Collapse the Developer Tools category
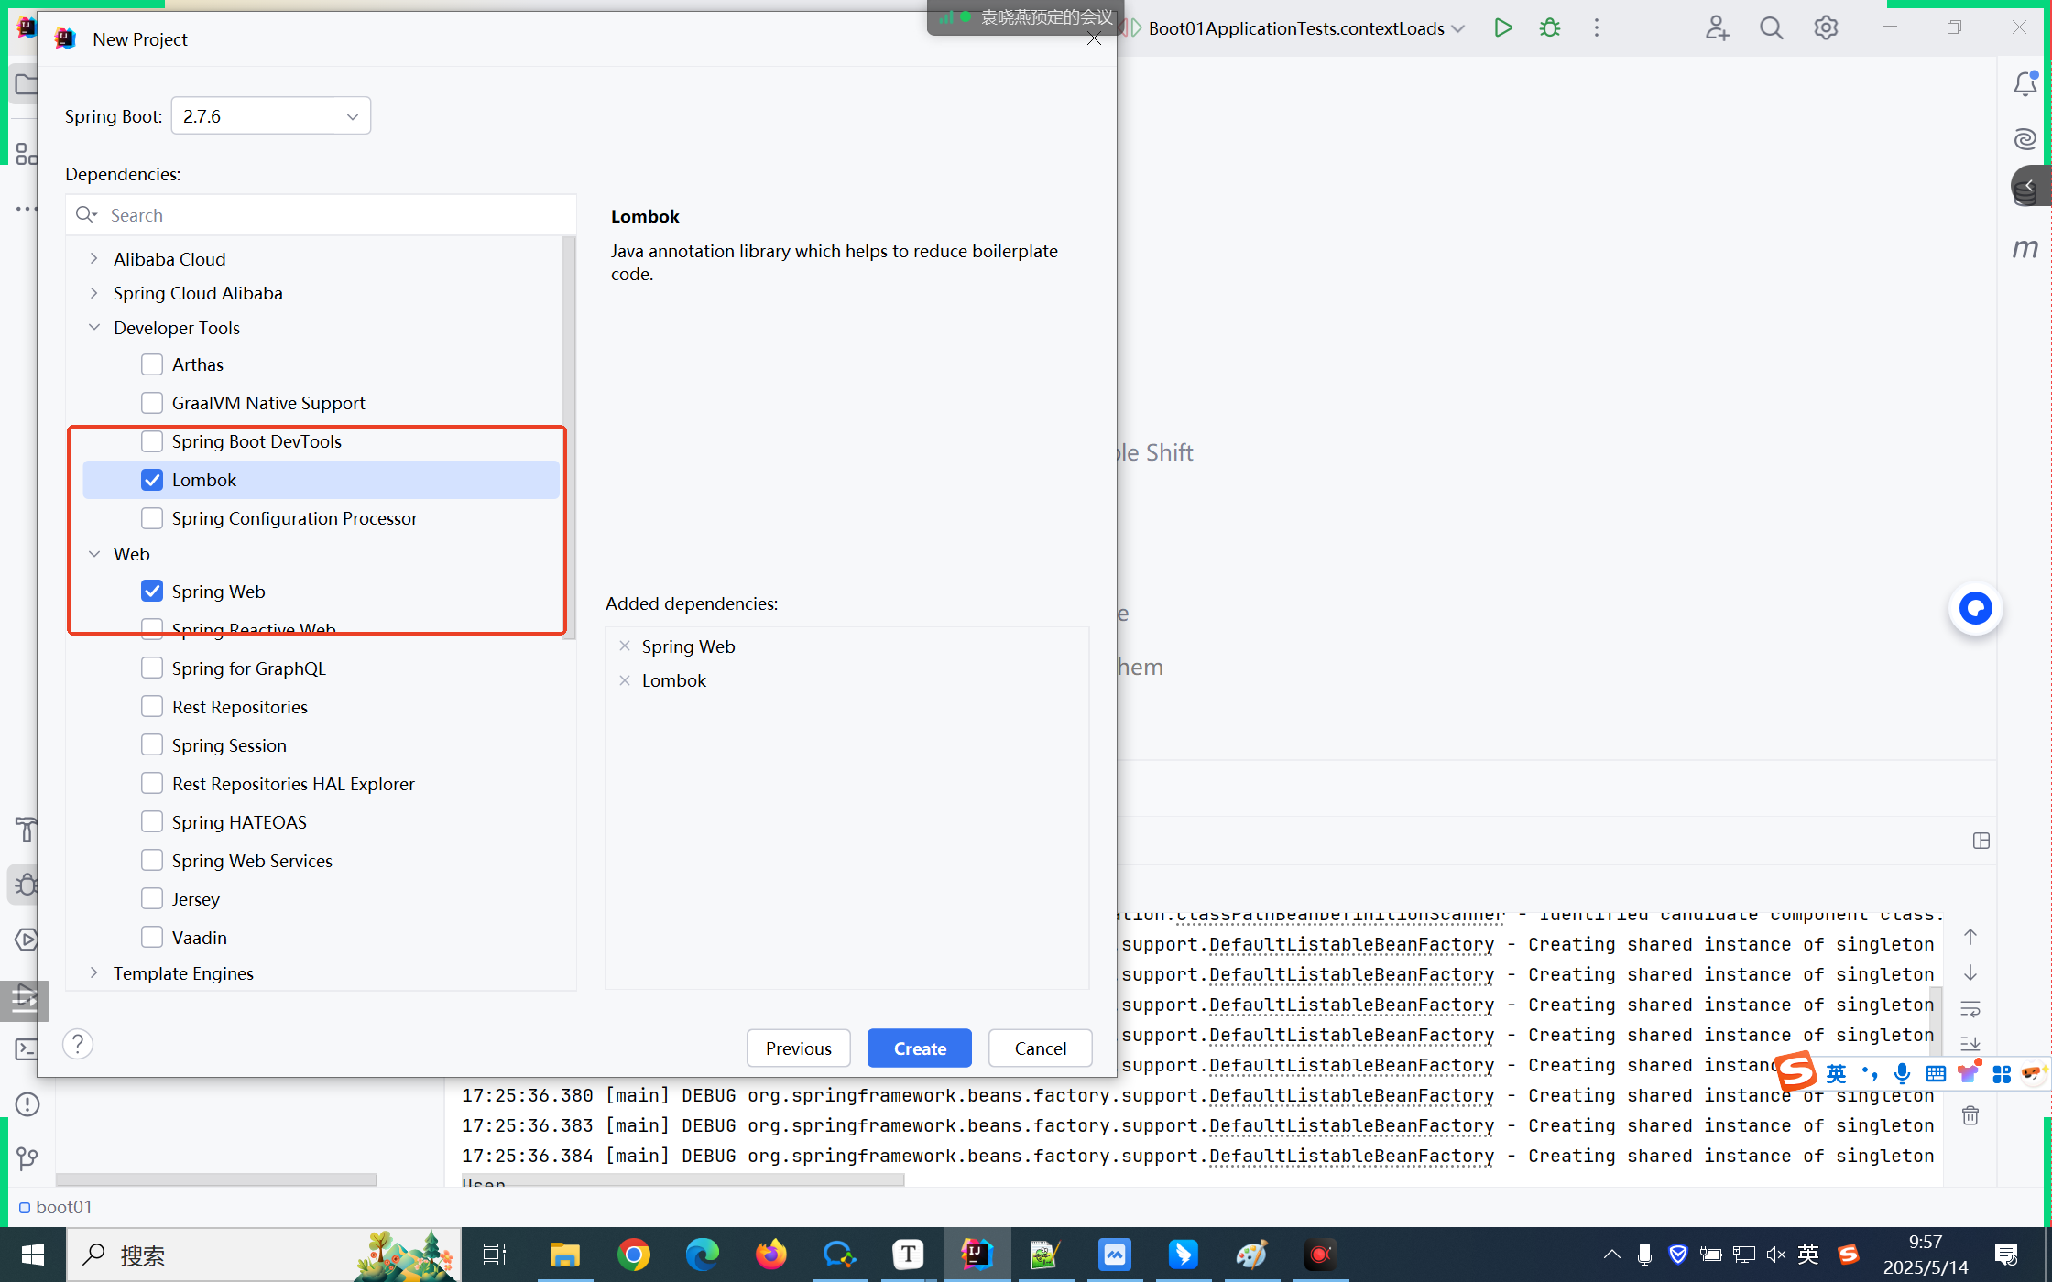The width and height of the screenshot is (2052, 1282). 93,328
